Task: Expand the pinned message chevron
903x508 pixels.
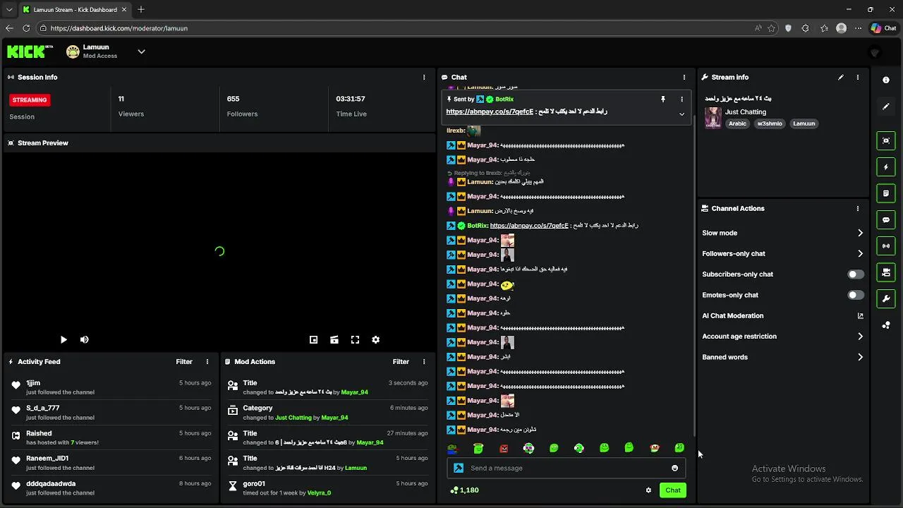Action: (681, 114)
